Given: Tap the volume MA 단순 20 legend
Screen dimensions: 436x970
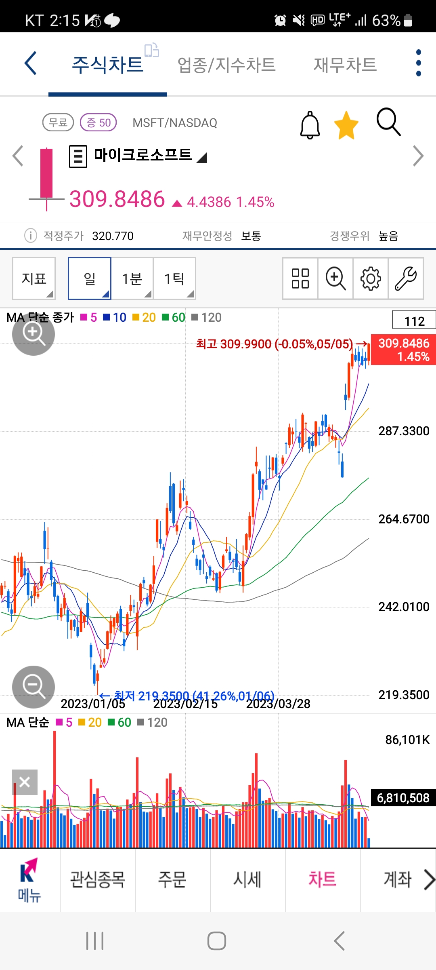Looking at the screenshot, I should point(90,722).
